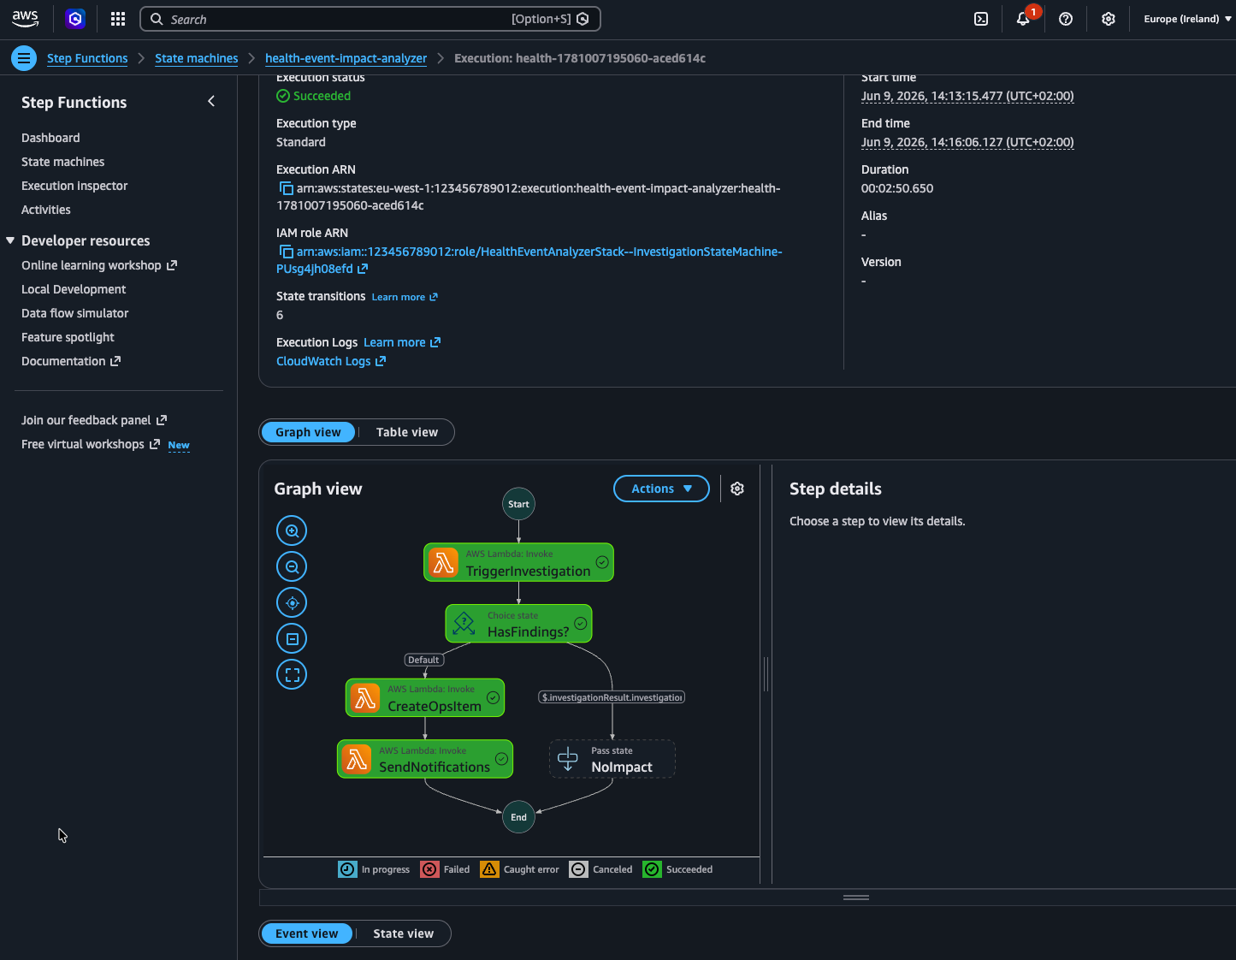Click the $.investigationResult transition label
This screenshot has height=960, width=1236.
tap(612, 697)
